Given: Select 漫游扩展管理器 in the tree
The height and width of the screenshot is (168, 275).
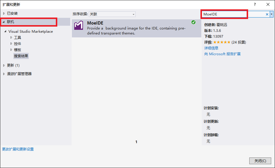Looking at the screenshot, I should tap(19, 74).
